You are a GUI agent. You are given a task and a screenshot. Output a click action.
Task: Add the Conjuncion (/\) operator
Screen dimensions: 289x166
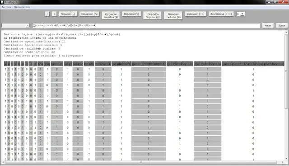coord(89,14)
